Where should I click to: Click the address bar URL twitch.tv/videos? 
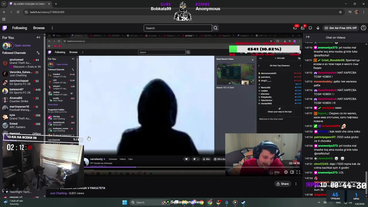coord(47,12)
